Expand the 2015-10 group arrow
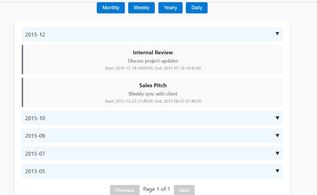Viewport: 317px width, 195px height. (x=277, y=118)
